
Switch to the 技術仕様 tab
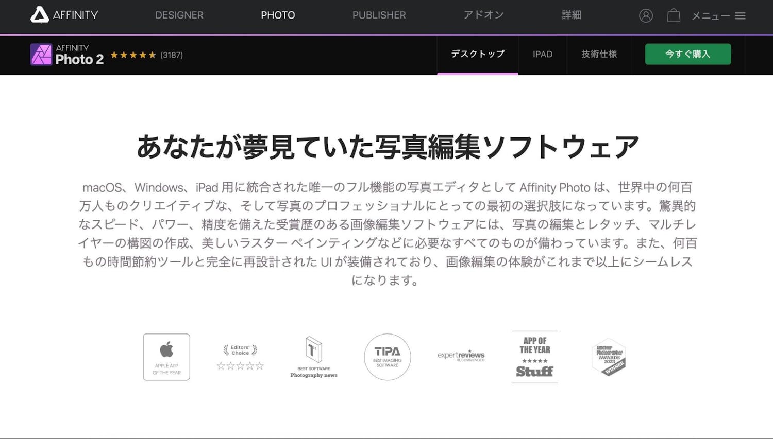pyautogui.click(x=599, y=54)
